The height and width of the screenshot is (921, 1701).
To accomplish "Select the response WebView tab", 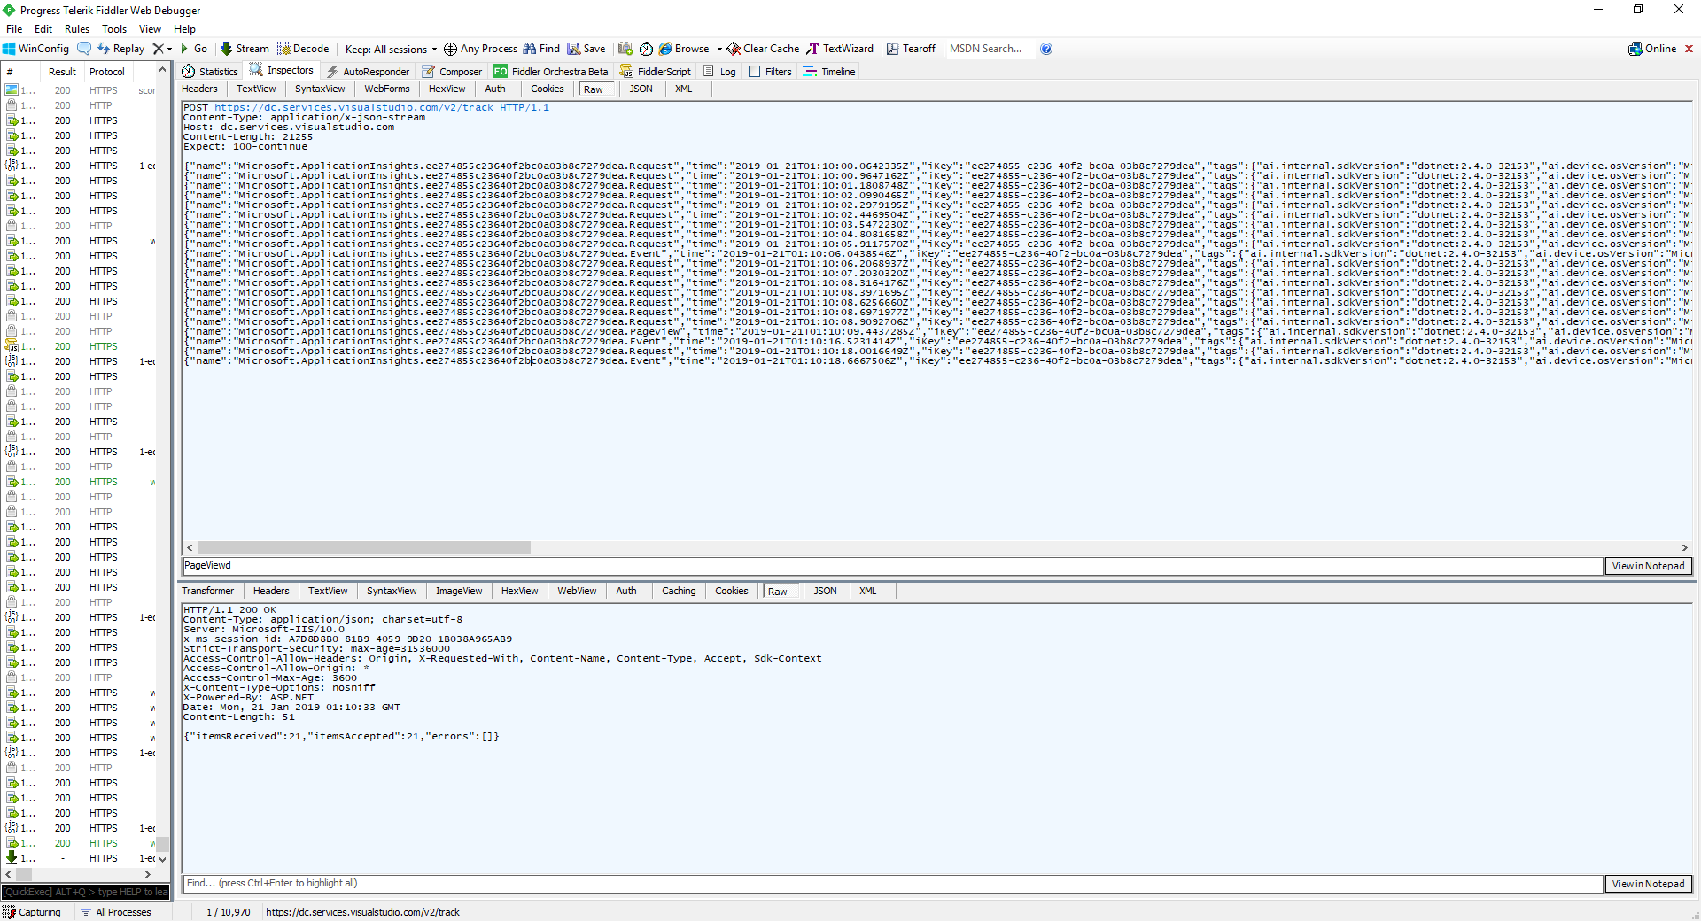I will (x=577, y=591).
